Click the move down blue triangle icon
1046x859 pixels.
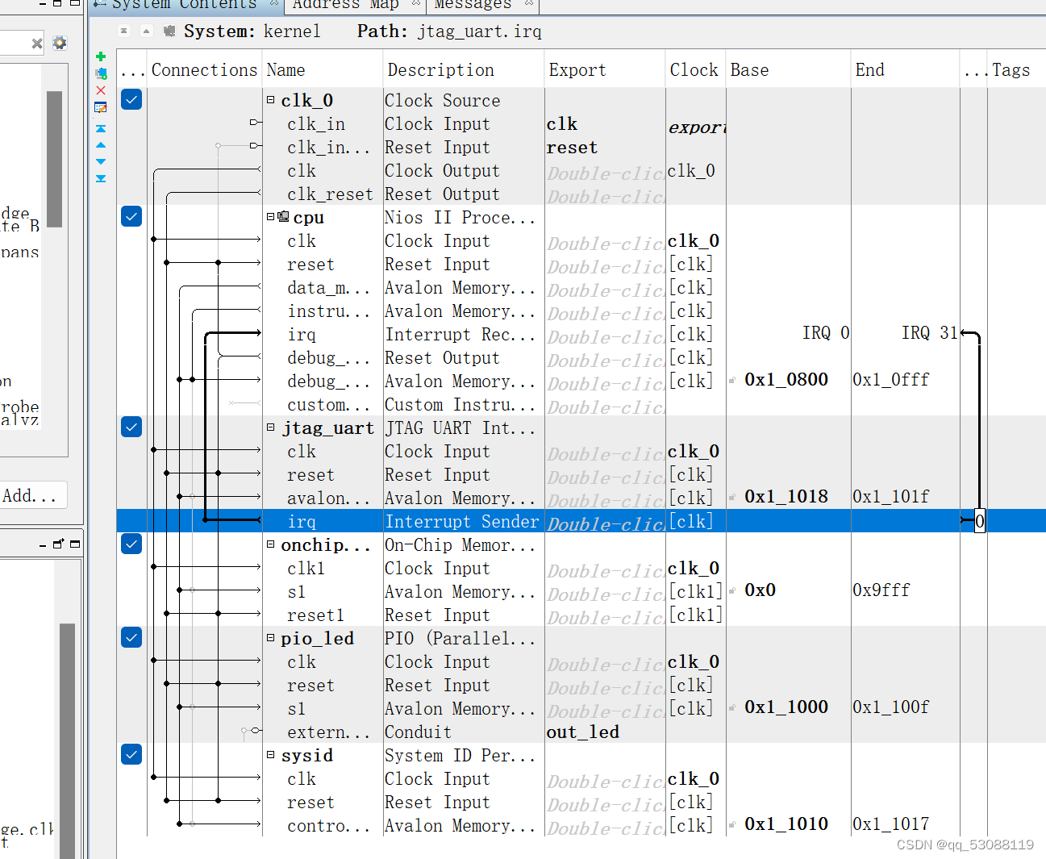(x=101, y=161)
